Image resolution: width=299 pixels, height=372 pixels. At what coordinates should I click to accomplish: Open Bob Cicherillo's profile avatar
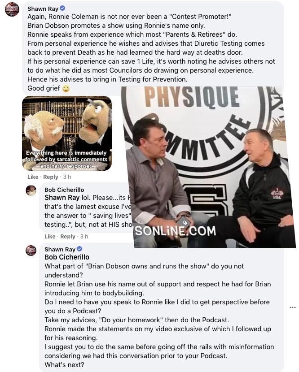tap(31, 190)
